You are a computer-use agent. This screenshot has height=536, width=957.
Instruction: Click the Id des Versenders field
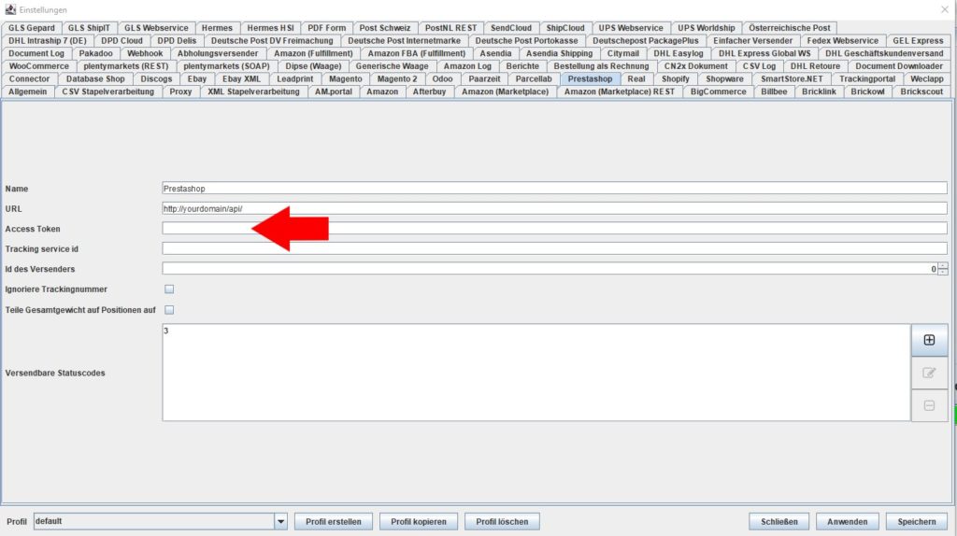550,269
